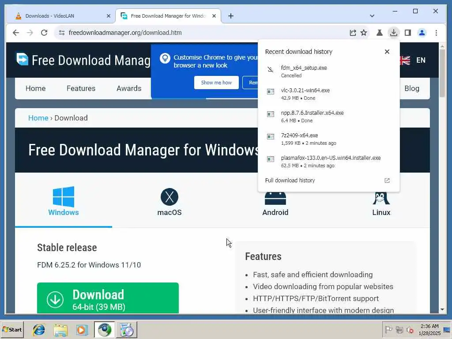Open the Awards navigation item

129,88
